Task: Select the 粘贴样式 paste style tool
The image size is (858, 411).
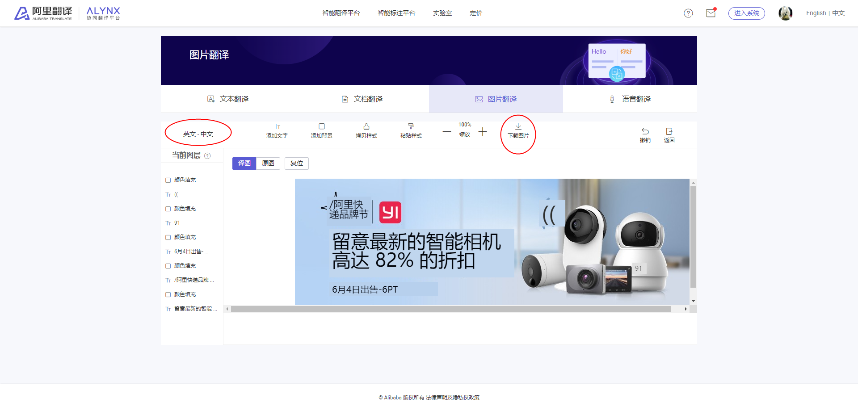Action: pyautogui.click(x=411, y=131)
